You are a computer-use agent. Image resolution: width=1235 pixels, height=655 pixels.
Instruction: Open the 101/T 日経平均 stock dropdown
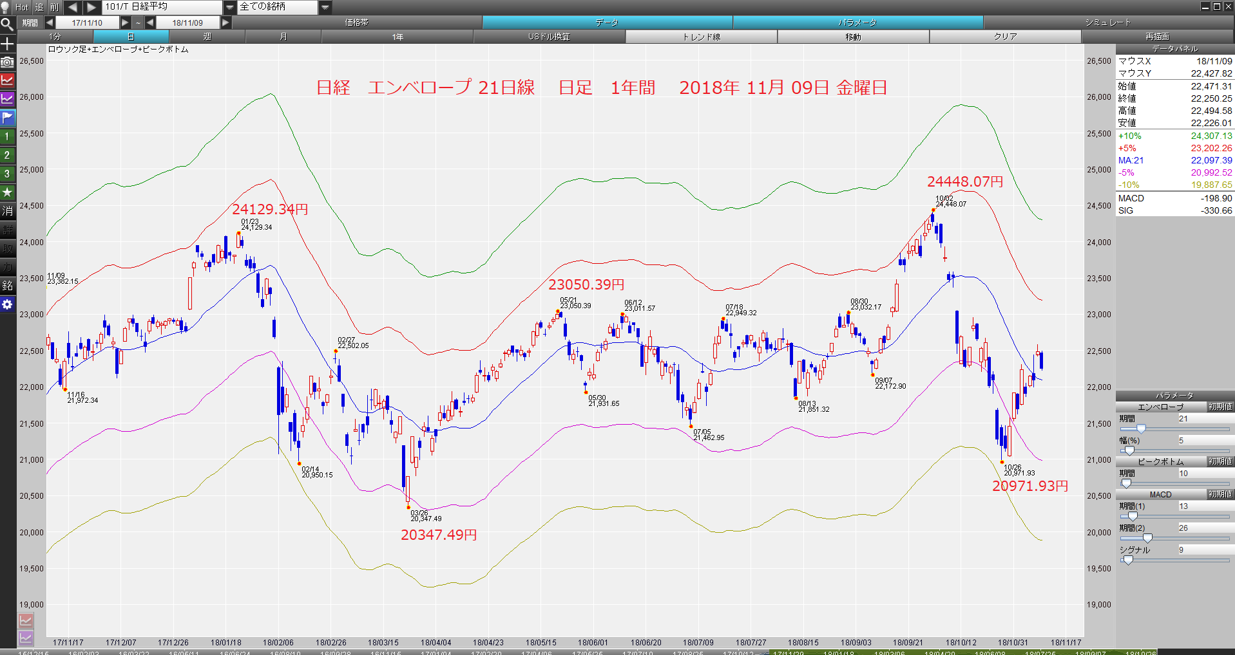click(230, 7)
